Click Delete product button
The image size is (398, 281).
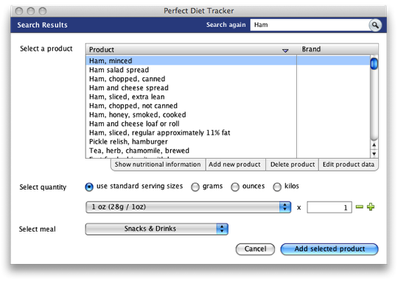(293, 165)
